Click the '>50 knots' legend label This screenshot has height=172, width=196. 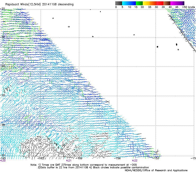(x=189, y=7)
